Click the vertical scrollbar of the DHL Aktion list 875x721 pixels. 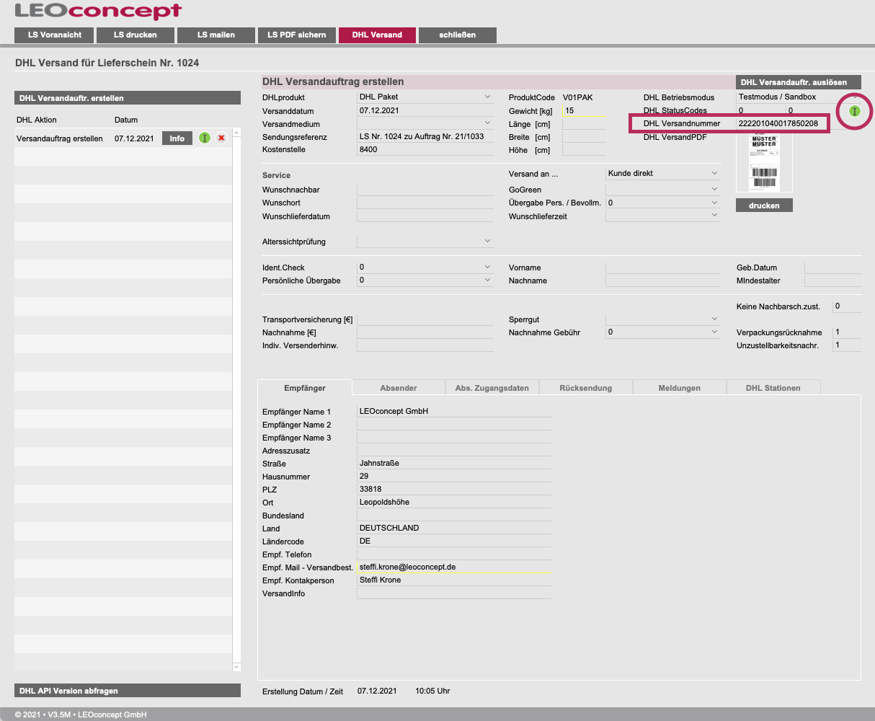click(236, 400)
